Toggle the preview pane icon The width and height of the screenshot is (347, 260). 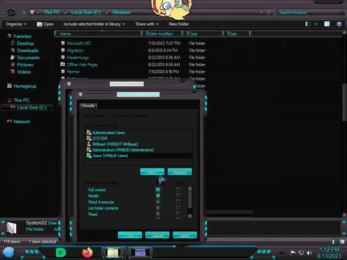click(327, 24)
